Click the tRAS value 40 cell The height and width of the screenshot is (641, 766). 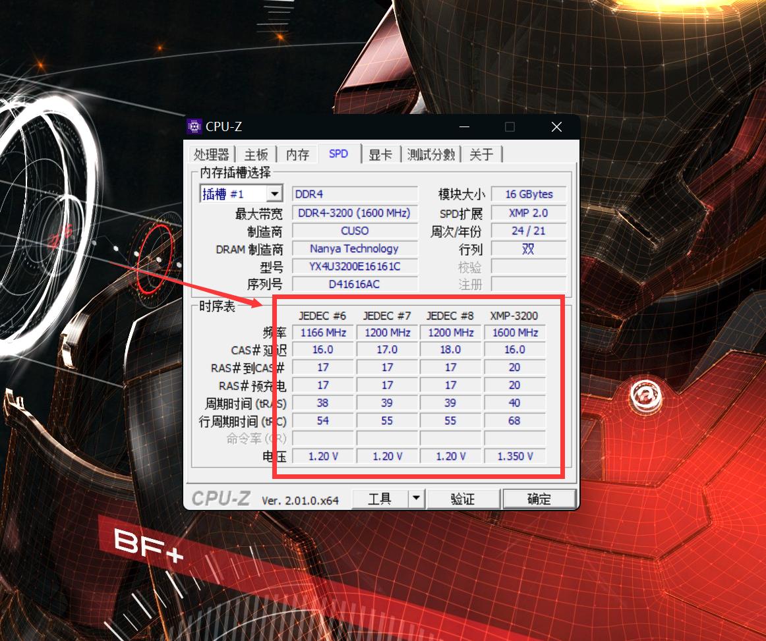(515, 403)
